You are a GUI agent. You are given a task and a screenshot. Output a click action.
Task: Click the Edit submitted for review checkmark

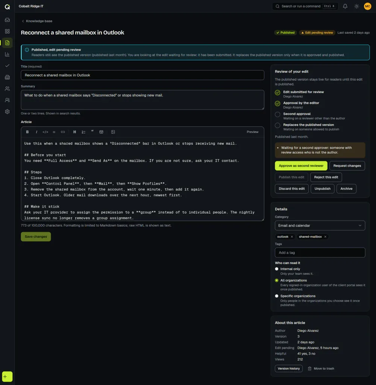coord(277,93)
